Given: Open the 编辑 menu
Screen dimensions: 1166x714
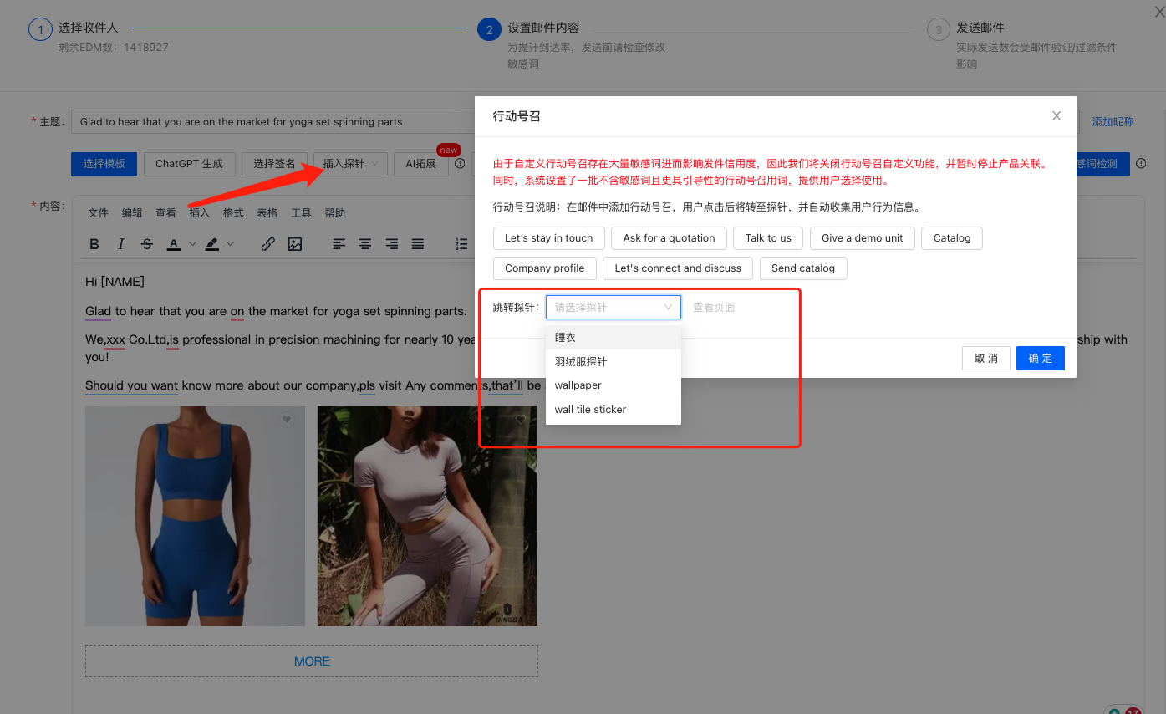Looking at the screenshot, I should pos(132,213).
